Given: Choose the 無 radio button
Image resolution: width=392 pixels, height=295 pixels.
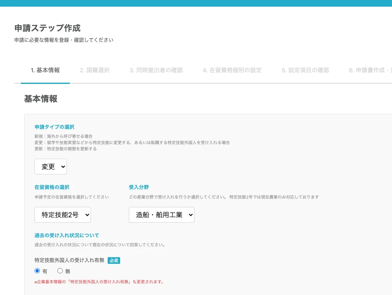Looking at the screenshot, I should pyautogui.click(x=60, y=271).
